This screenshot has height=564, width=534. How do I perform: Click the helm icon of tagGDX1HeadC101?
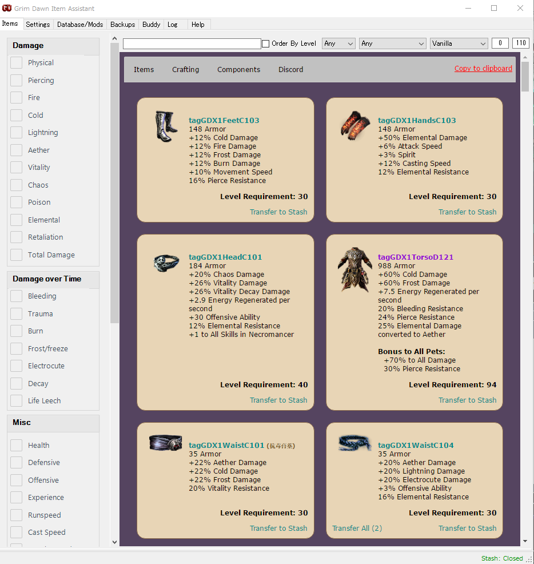point(166,263)
